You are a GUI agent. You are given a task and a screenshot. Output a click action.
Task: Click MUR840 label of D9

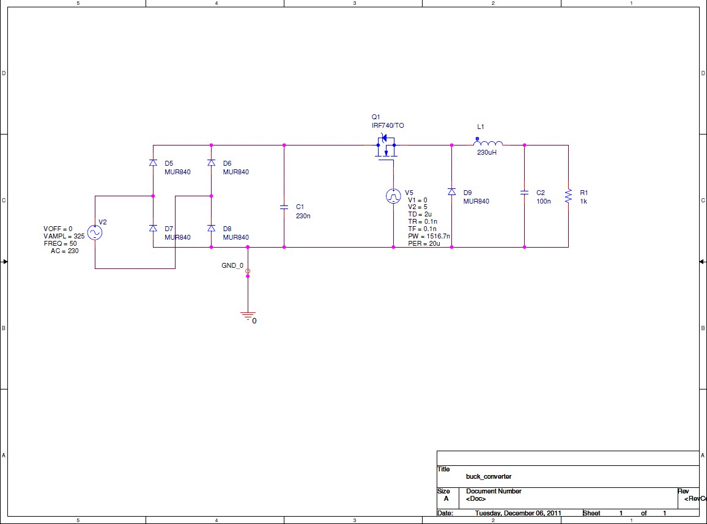[476, 201]
